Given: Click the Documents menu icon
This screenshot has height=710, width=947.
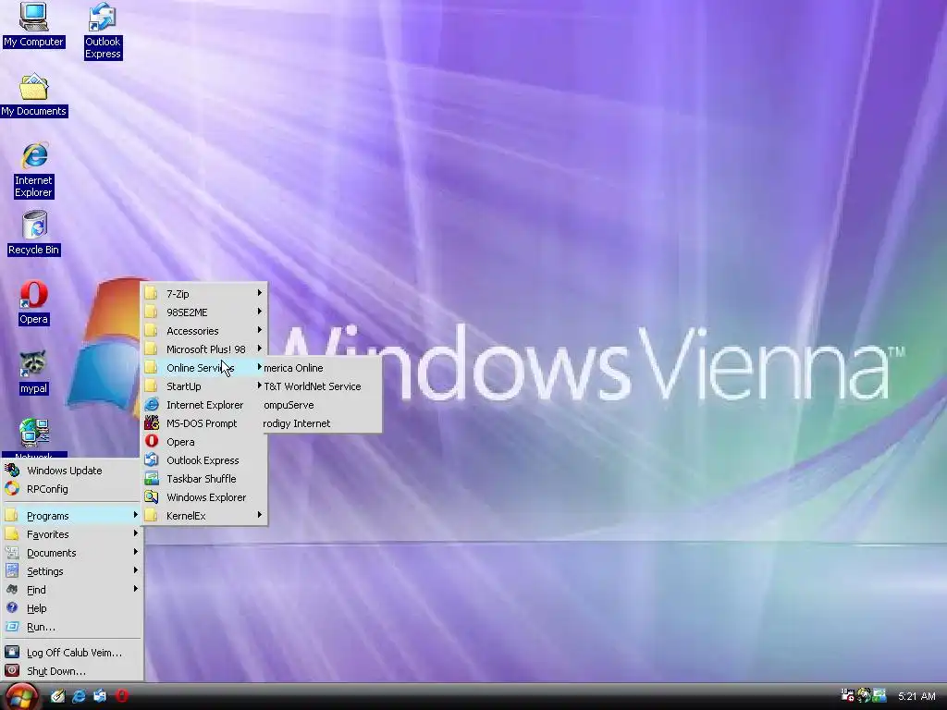Looking at the screenshot, I should [12, 553].
